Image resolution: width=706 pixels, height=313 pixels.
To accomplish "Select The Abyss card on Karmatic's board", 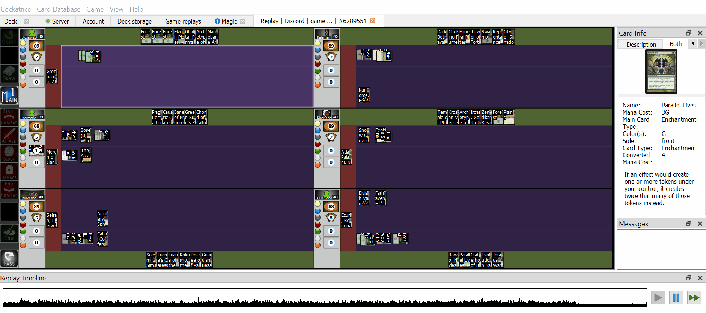I will 86,155.
